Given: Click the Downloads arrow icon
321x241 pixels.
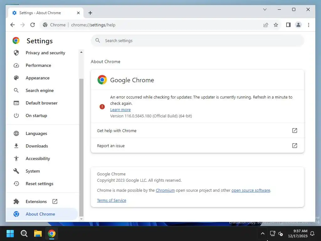Looking at the screenshot, I should click(16, 146).
